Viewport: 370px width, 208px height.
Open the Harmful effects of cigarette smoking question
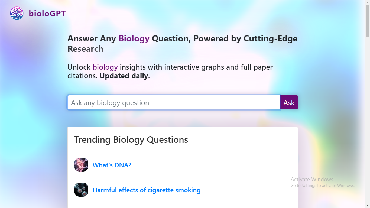tap(147, 190)
